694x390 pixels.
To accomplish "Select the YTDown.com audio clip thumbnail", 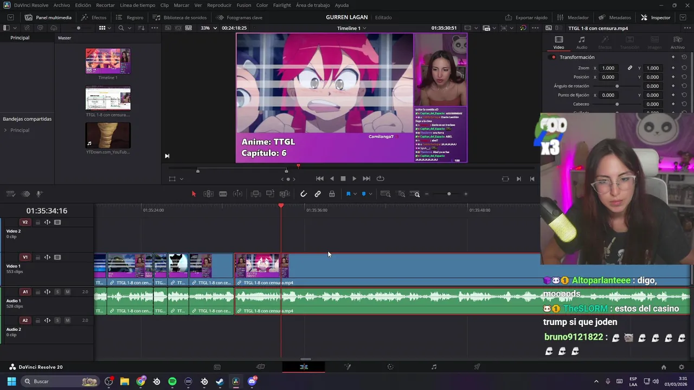I will [x=108, y=135].
